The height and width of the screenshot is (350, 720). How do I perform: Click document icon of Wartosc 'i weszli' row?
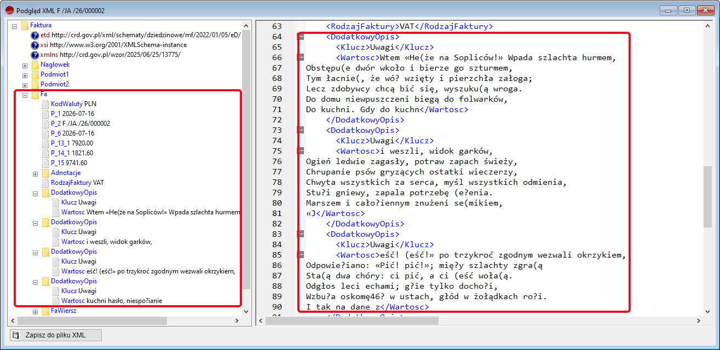(56, 242)
